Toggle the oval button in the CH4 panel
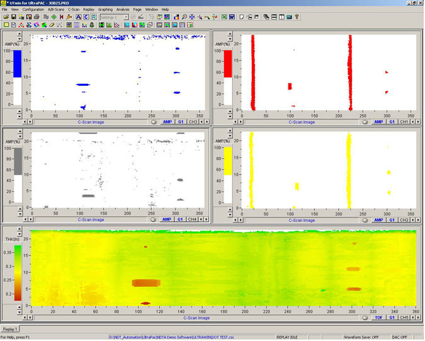Viewport: 425px width, 341px height. (153, 219)
